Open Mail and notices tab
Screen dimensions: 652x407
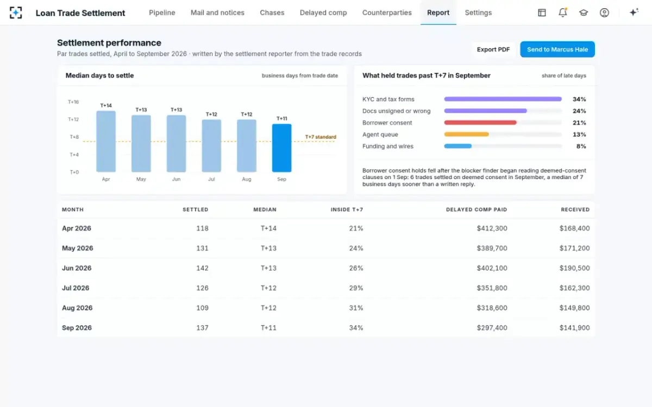pyautogui.click(x=217, y=12)
